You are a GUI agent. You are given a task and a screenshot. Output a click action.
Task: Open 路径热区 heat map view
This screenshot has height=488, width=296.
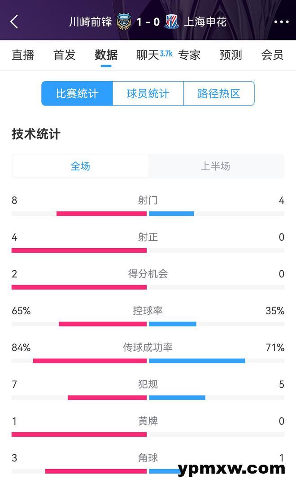219,93
